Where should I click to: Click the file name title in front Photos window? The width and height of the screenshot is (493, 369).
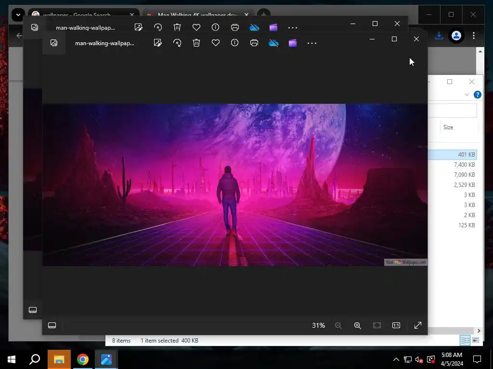click(x=104, y=43)
